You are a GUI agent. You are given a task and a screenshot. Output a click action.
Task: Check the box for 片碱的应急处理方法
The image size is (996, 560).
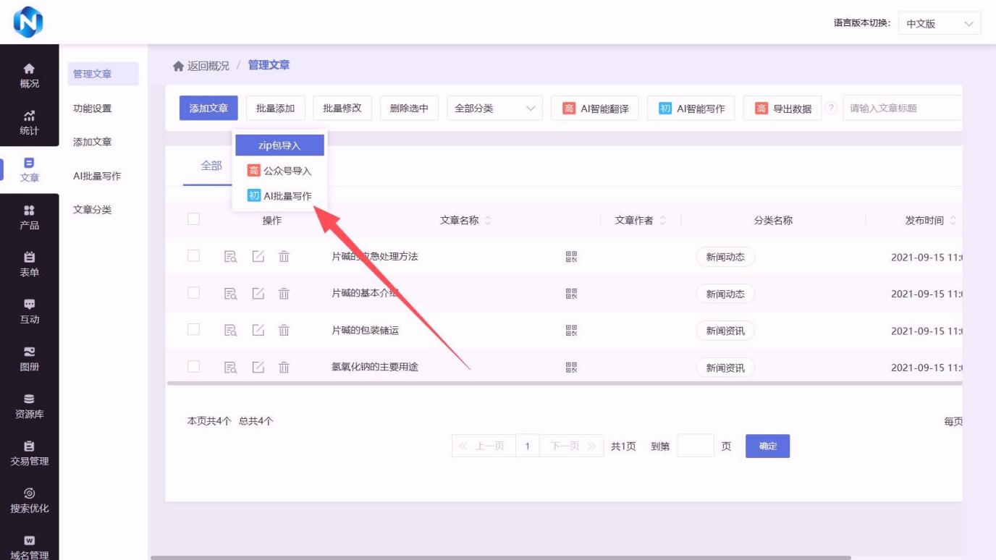click(x=193, y=255)
